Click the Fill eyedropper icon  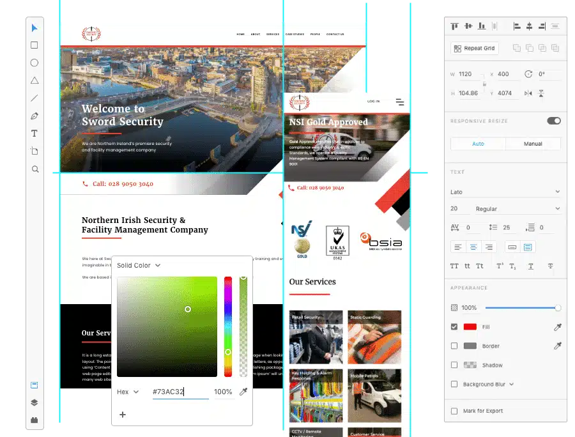click(557, 327)
